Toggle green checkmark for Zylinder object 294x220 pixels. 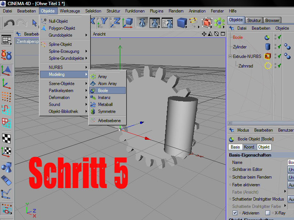[279, 47]
